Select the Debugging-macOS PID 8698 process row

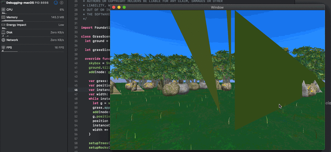click(33, 3)
